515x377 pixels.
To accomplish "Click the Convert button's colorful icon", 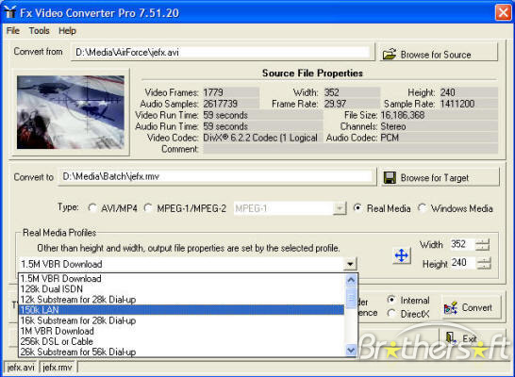I will click(x=451, y=308).
